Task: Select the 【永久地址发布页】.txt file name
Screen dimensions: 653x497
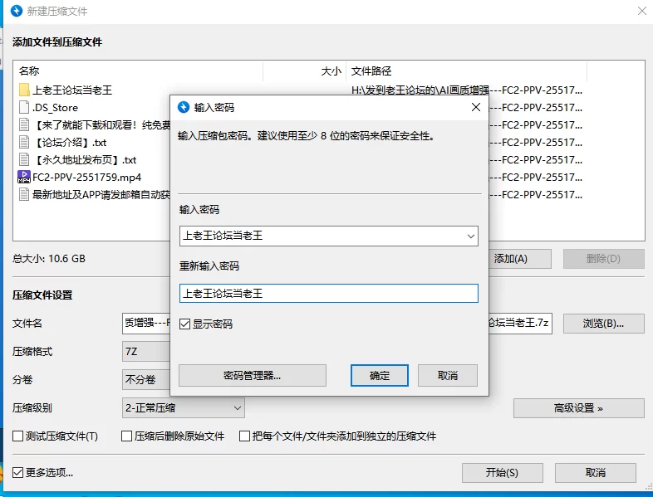Action: (85, 160)
